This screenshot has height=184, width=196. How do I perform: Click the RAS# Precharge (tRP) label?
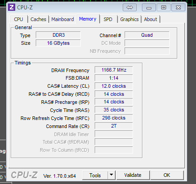click(x=65, y=102)
